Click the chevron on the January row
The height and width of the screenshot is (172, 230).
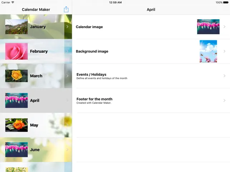click(x=67, y=27)
